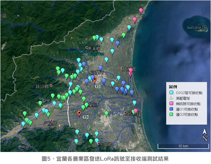Select the isolated green marker east of G2
211x164 pixels.
click(x=107, y=114)
